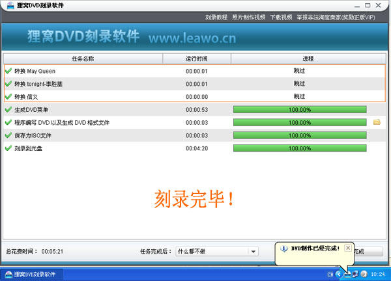
Task: Click 狸窝DVD刻录软件 taskbar button
Action: pos(31,274)
